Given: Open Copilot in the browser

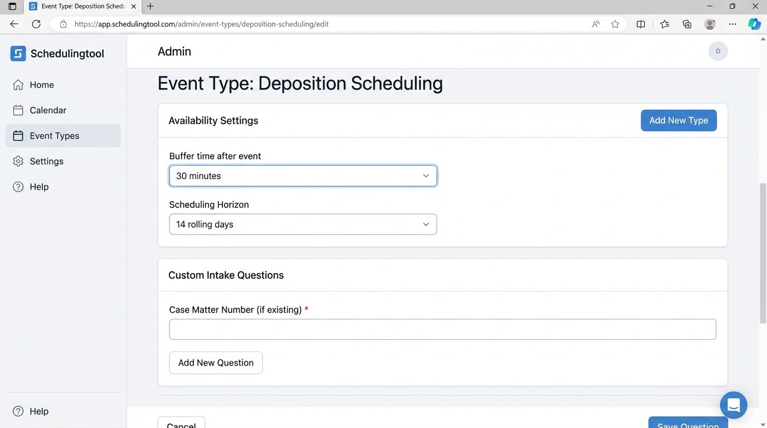Looking at the screenshot, I should pos(754,23).
